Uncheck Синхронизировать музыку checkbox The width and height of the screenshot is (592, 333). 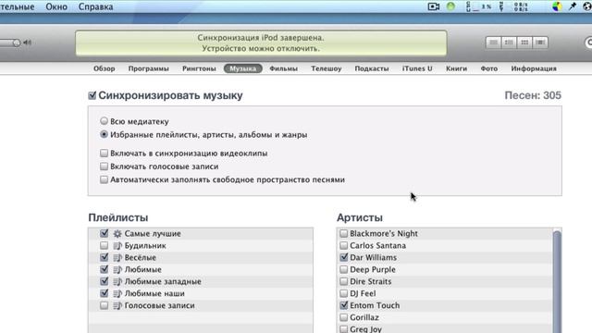coord(92,95)
